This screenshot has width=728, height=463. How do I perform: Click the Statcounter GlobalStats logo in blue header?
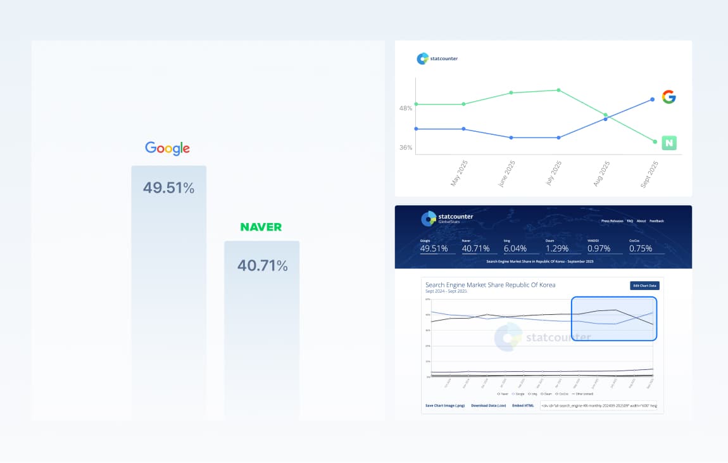coord(447,219)
